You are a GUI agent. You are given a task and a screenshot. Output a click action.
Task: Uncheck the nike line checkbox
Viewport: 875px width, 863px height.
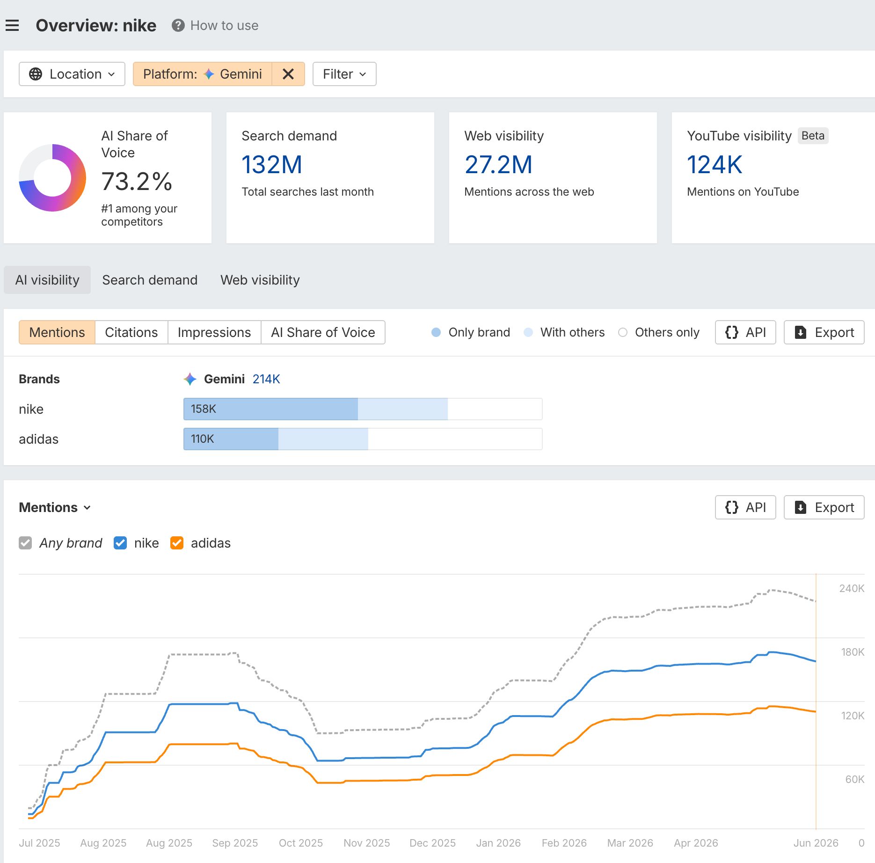pyautogui.click(x=120, y=543)
